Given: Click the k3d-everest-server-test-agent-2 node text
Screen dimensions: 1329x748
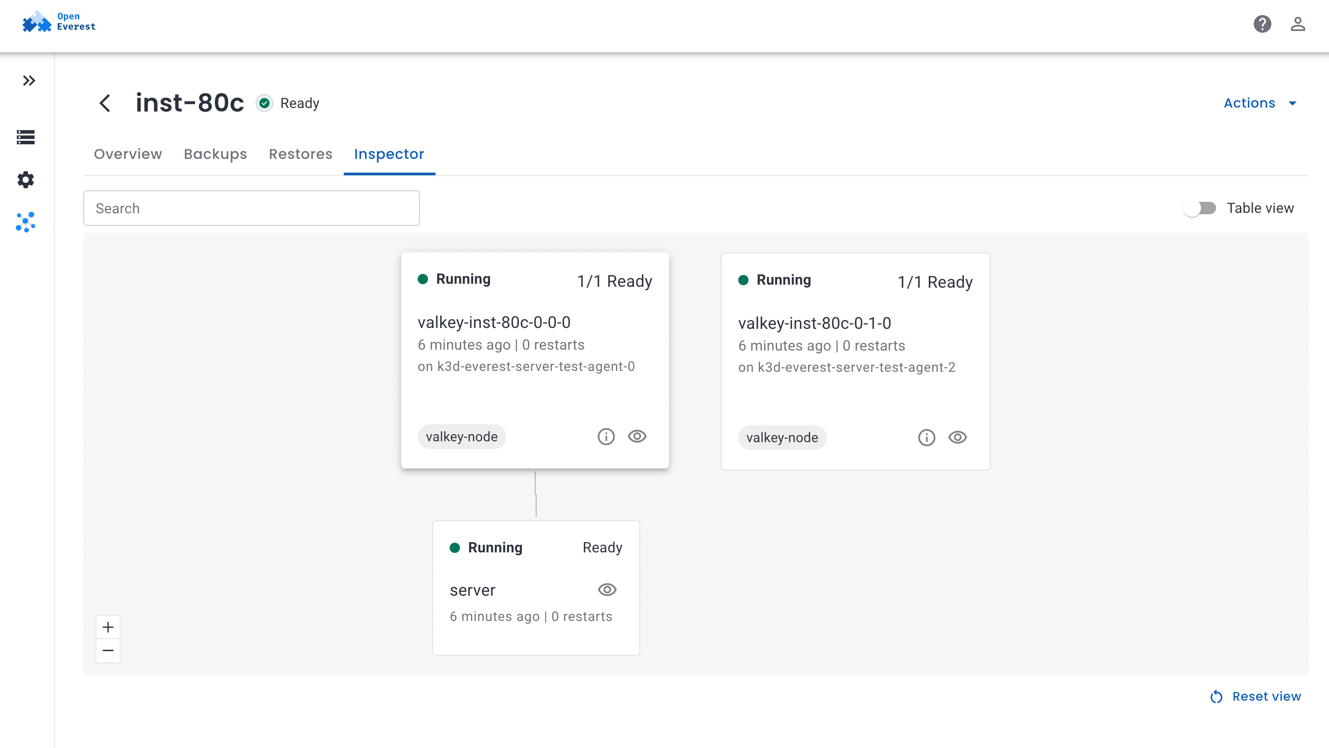Looking at the screenshot, I should pyautogui.click(x=856, y=367).
